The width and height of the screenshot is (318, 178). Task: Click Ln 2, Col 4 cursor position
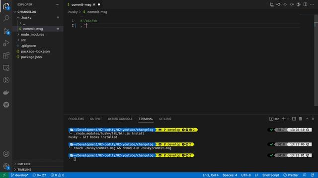click(211, 175)
